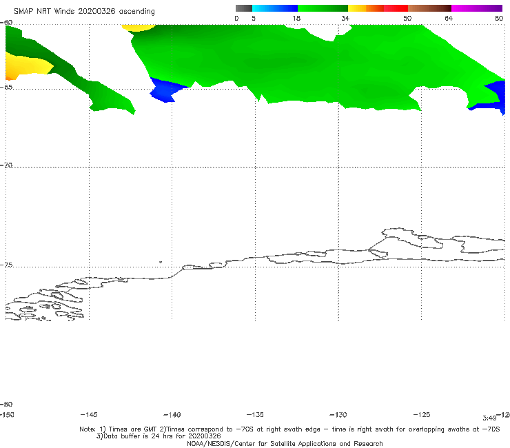Pick the yellow-orange segment of the color bar
The width and height of the screenshot is (510, 448).
point(366,8)
